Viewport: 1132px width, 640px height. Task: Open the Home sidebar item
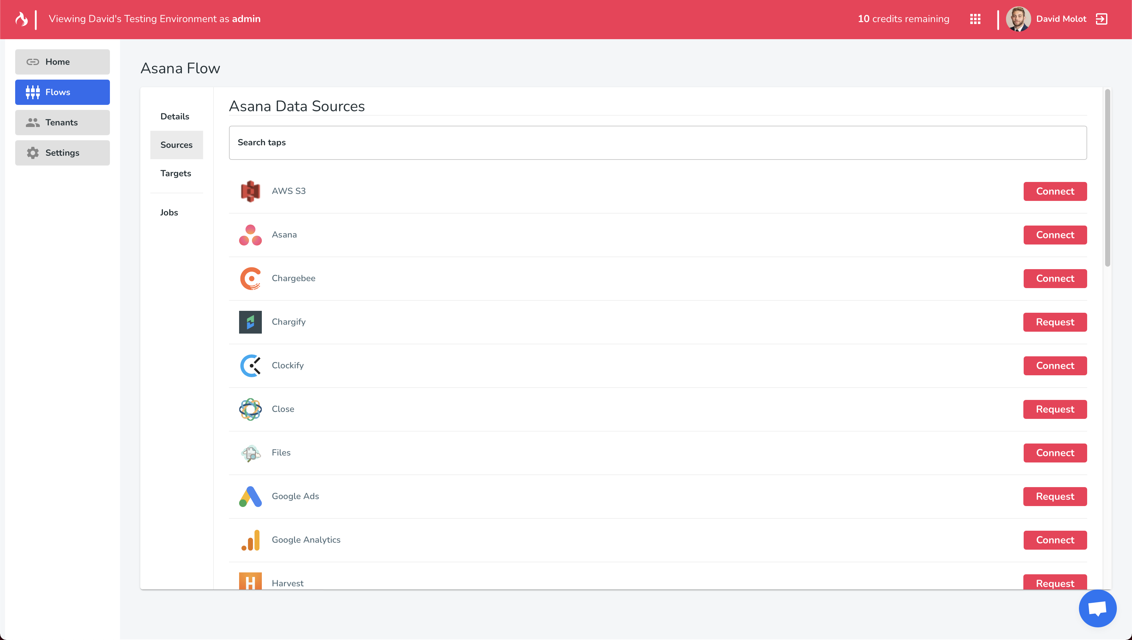pyautogui.click(x=63, y=62)
